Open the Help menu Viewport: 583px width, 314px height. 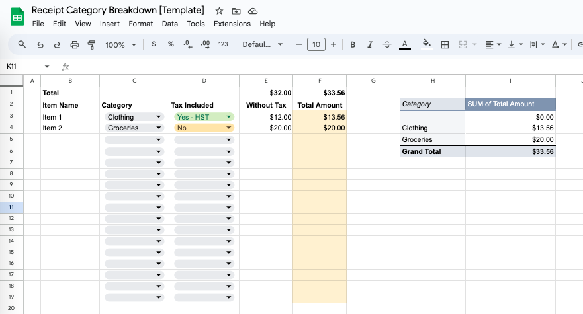coord(267,24)
